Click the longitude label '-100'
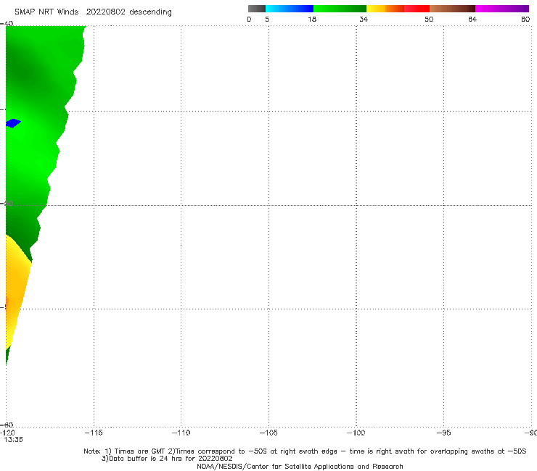 pyautogui.click(x=356, y=433)
